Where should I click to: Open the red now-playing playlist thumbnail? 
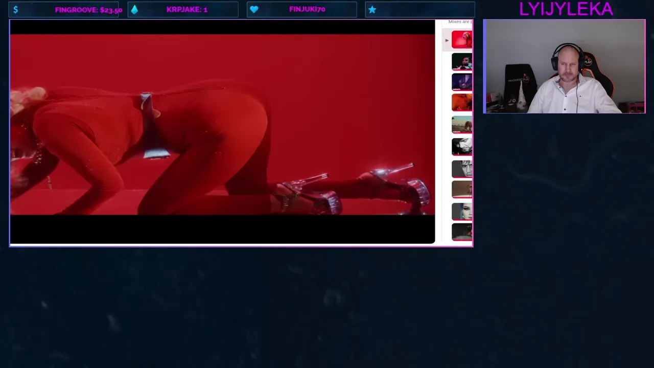pos(462,40)
